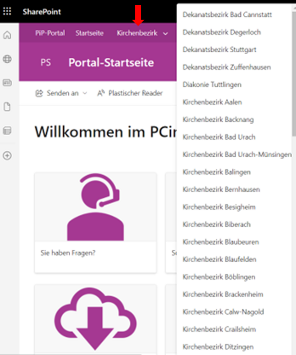Open the news icon in left rail
The height and width of the screenshot is (355, 296).
7,83
